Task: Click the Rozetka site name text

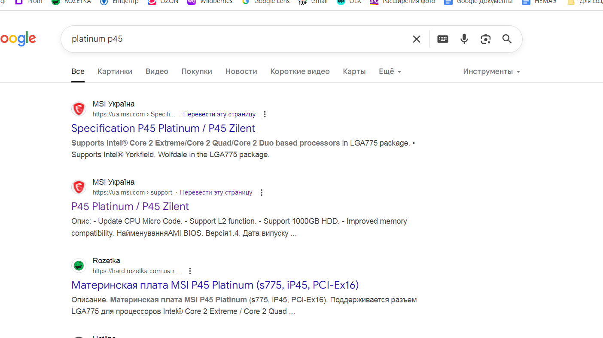Action: click(106, 261)
